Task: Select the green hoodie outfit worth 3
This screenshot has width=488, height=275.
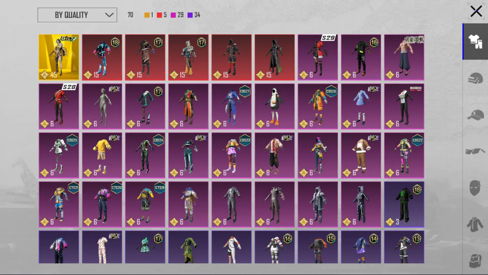Action: click(x=404, y=204)
